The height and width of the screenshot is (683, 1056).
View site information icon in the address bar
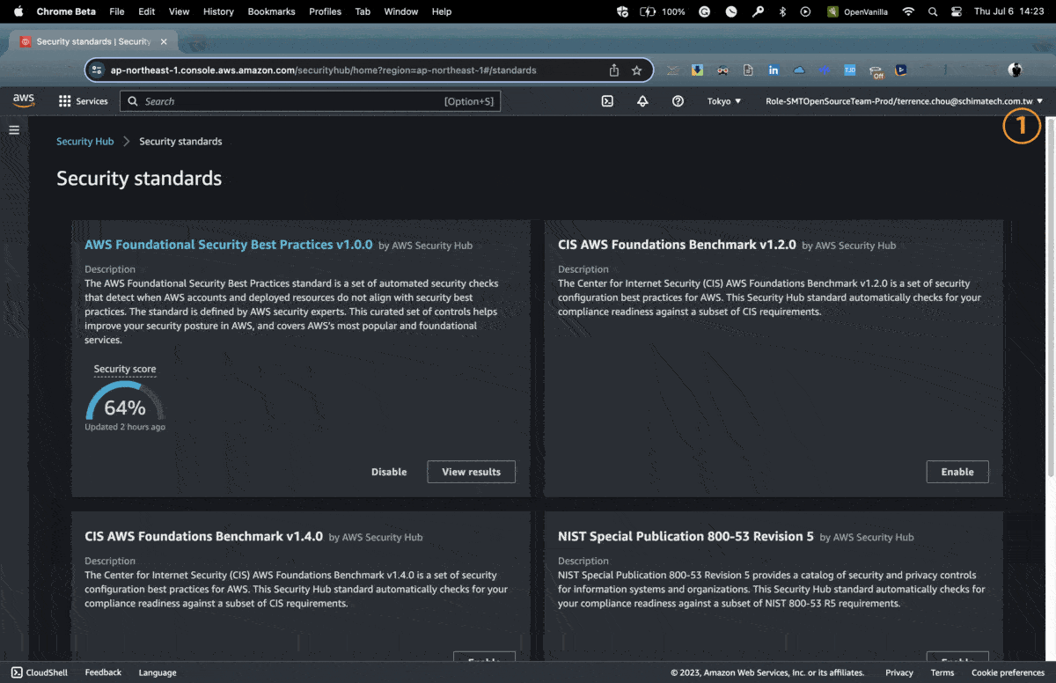(x=98, y=70)
